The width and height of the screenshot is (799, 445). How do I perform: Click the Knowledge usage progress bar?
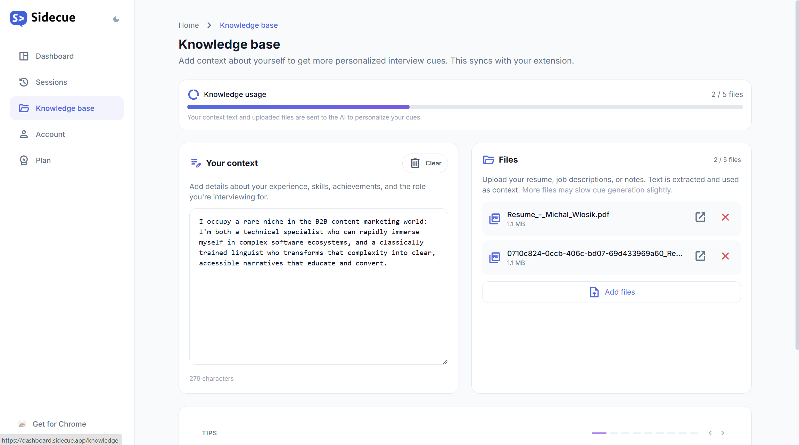coord(465,107)
